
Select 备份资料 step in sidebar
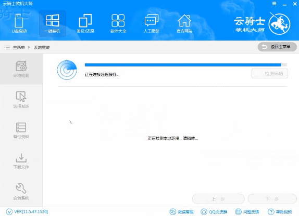21,130
